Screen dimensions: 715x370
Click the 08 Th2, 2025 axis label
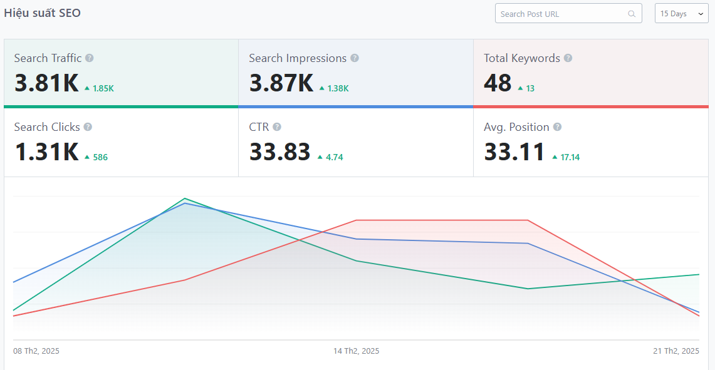36,351
